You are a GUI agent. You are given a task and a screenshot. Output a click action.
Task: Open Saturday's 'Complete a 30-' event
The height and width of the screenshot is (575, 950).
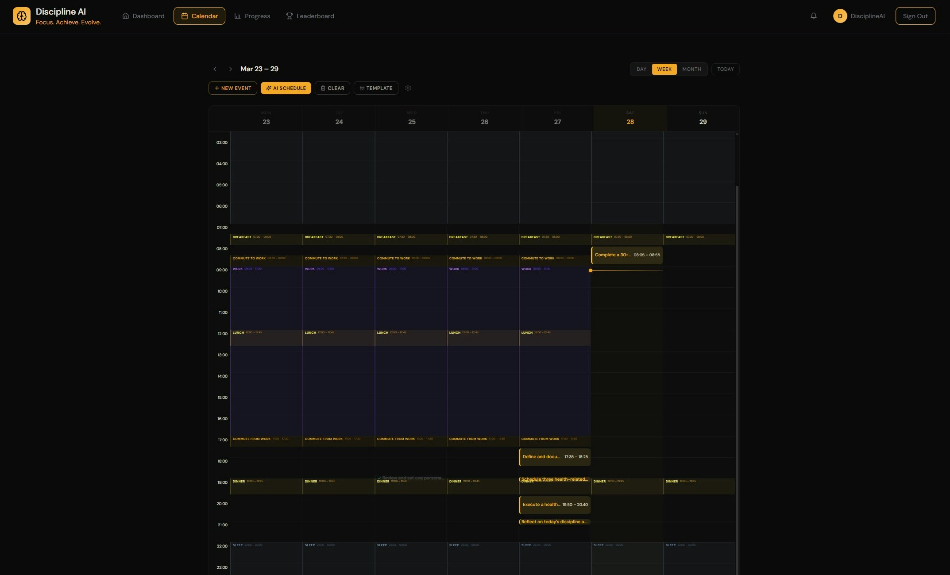pyautogui.click(x=627, y=255)
